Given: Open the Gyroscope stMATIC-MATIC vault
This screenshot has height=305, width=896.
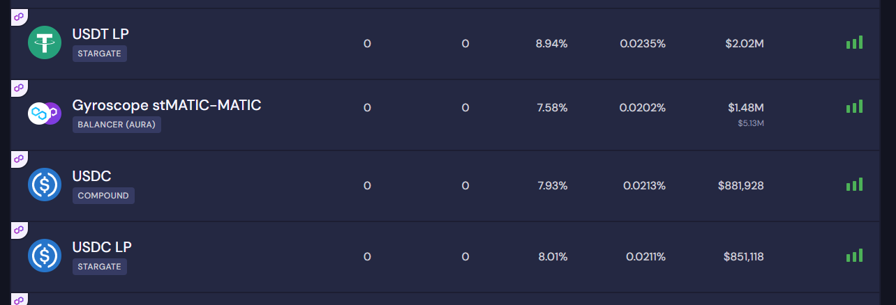Looking at the screenshot, I should 167,106.
